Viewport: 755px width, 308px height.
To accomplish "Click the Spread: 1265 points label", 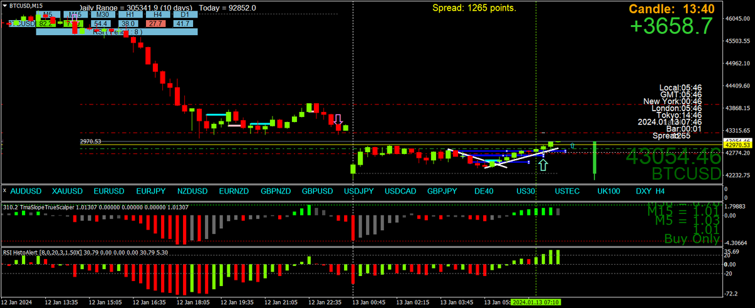I will [474, 8].
